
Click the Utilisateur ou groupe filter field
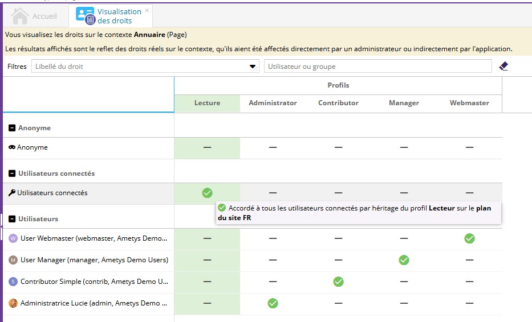tap(377, 67)
